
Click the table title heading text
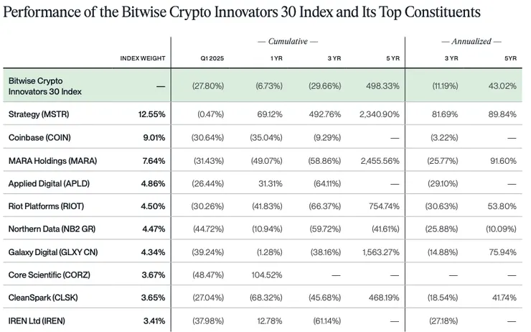point(240,13)
